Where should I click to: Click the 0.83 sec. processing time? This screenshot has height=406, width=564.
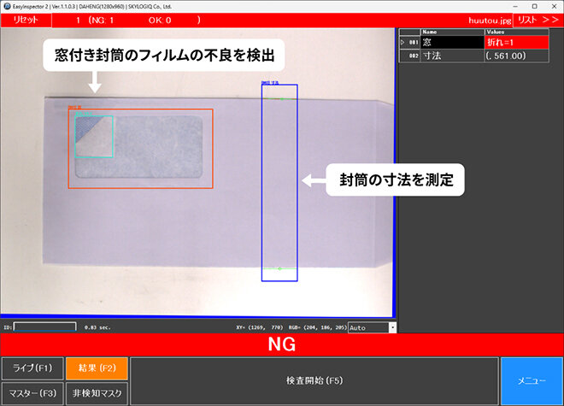click(97, 327)
